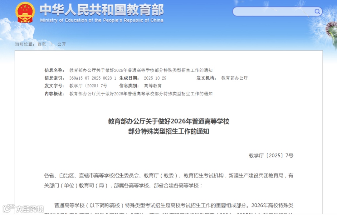This screenshot has height=215, width=337.
Task: Click the 发文字号 label
Action: pos(54,86)
